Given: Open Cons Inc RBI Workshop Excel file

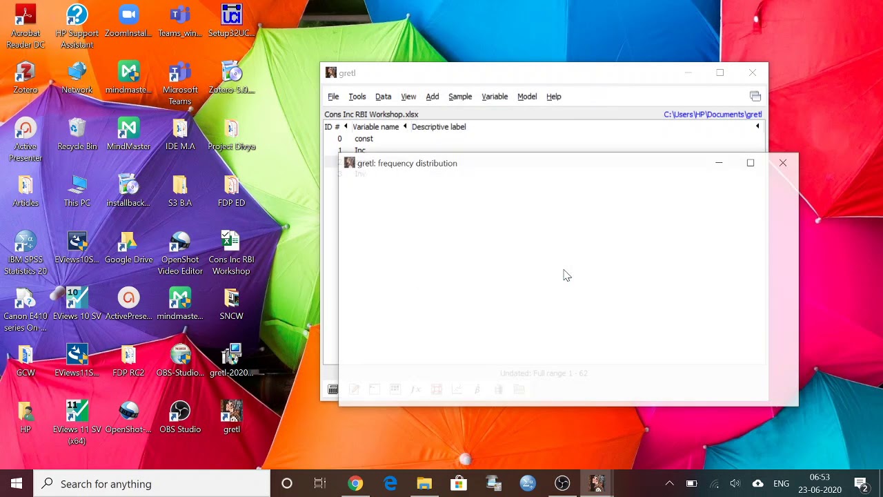Looking at the screenshot, I should click(x=231, y=253).
